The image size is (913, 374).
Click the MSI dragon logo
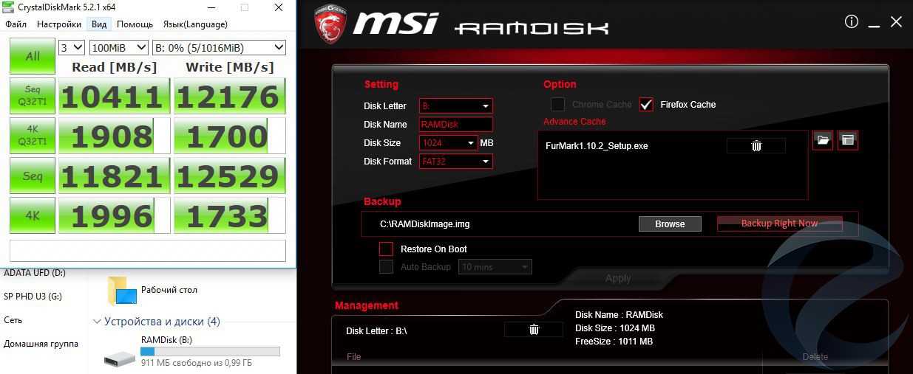(332, 24)
